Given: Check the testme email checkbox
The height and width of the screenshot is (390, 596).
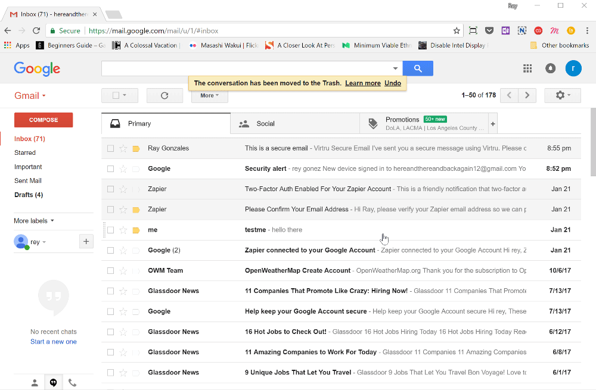Looking at the screenshot, I should click(x=111, y=230).
